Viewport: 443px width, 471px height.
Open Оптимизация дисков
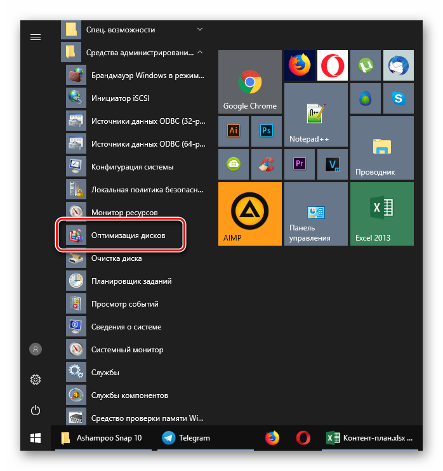pyautogui.click(x=136, y=235)
